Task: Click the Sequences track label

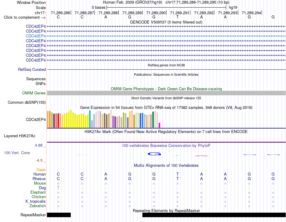Action: (x=36, y=79)
